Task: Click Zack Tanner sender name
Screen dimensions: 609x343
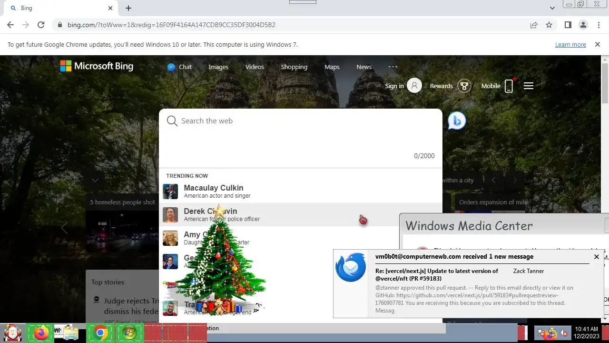Action: (x=529, y=271)
